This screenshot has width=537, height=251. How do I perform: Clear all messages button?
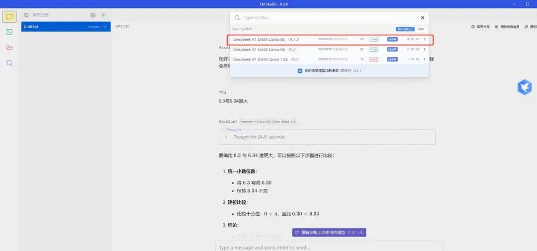507,26
